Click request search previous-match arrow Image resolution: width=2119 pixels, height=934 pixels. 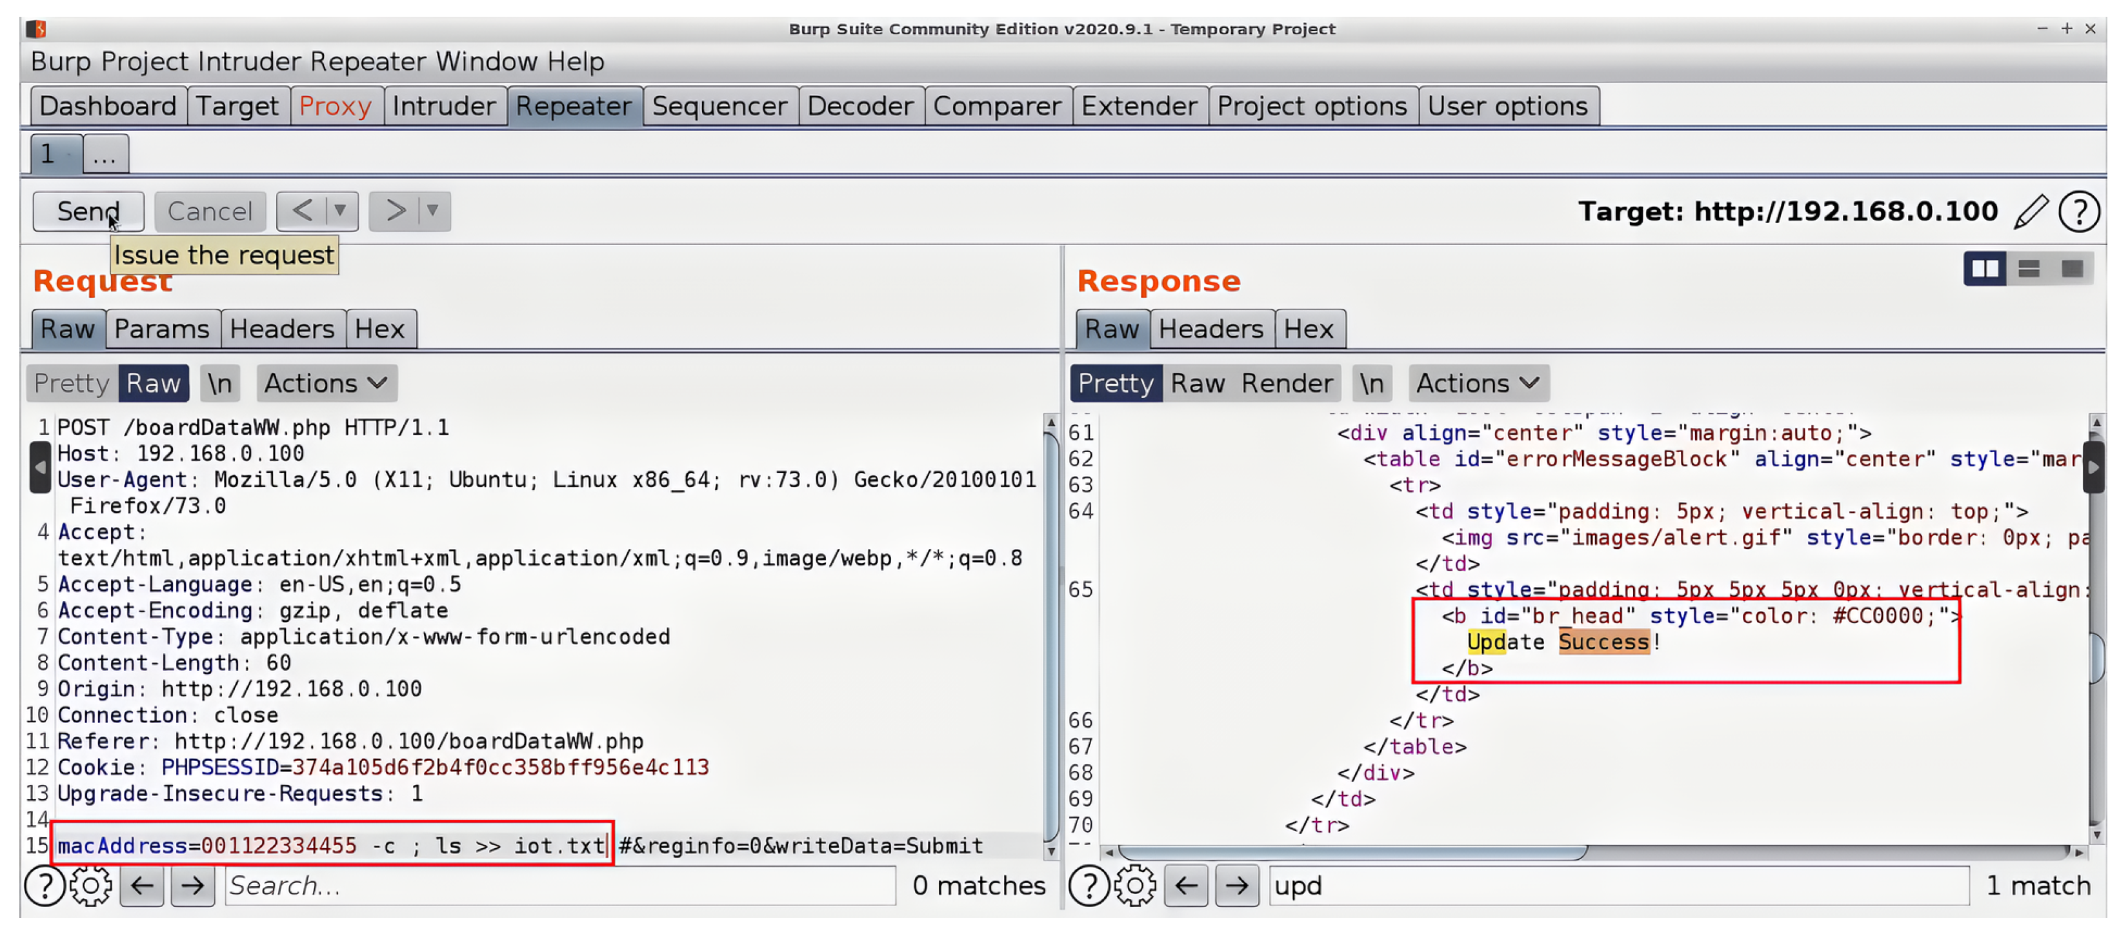click(143, 886)
